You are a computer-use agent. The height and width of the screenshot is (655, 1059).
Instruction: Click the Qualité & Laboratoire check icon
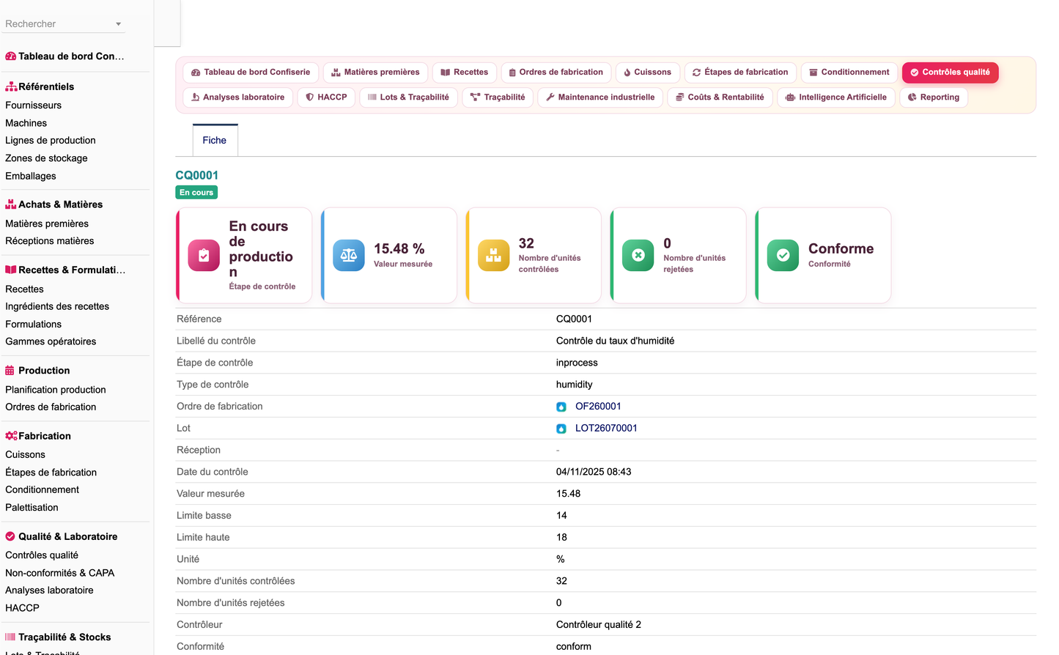click(x=10, y=536)
